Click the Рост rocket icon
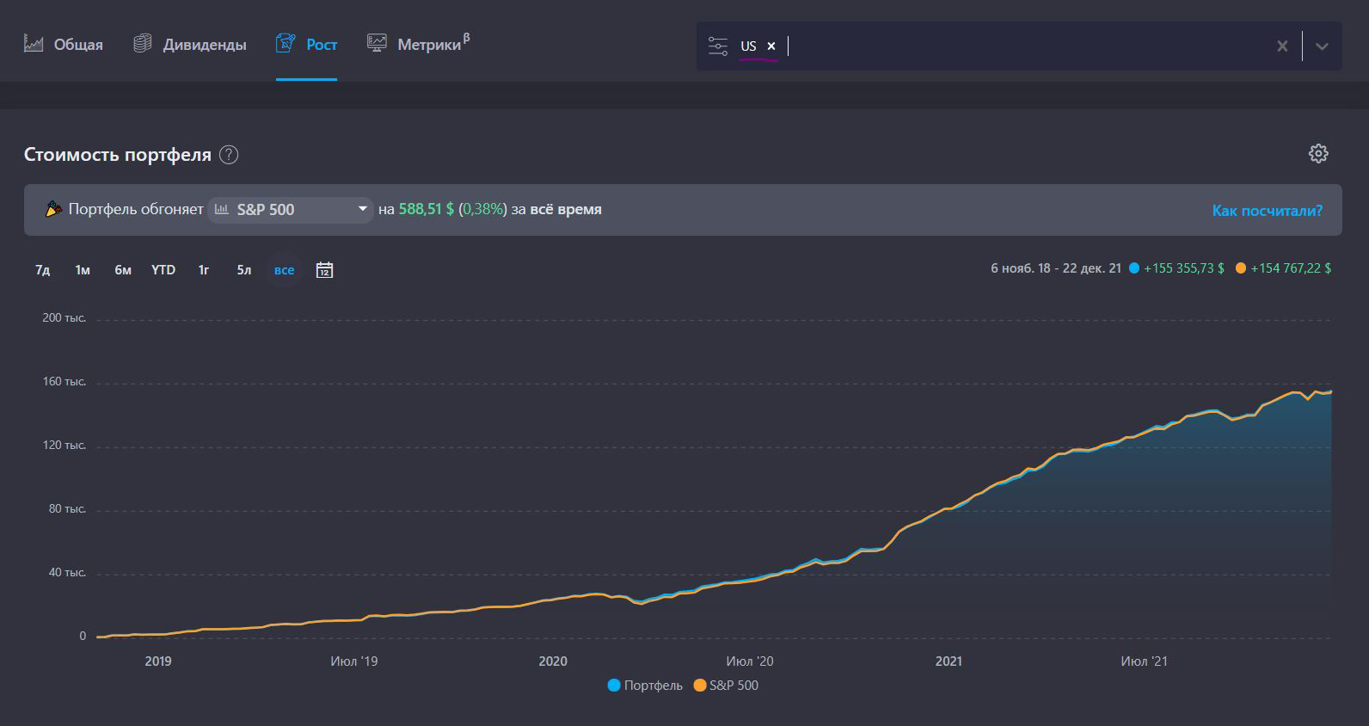Screen dimensions: 1369x726 [285, 43]
